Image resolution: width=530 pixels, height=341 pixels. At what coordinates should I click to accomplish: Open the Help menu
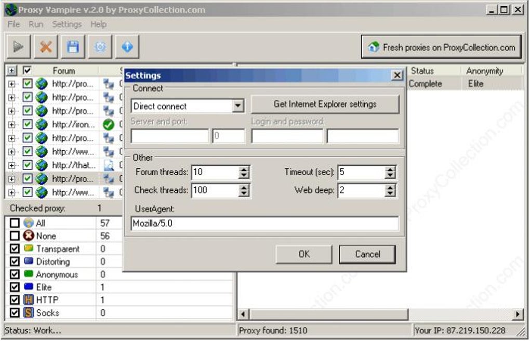[x=98, y=24]
